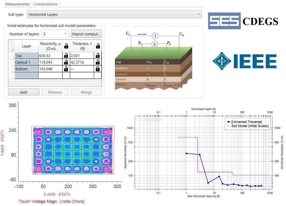Toggle the Bottom layer thickness lock

tap(98, 69)
